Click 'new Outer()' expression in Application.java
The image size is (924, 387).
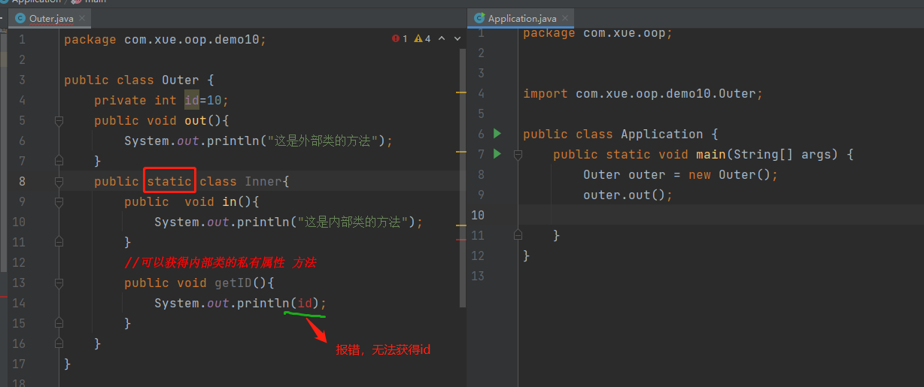click(730, 174)
